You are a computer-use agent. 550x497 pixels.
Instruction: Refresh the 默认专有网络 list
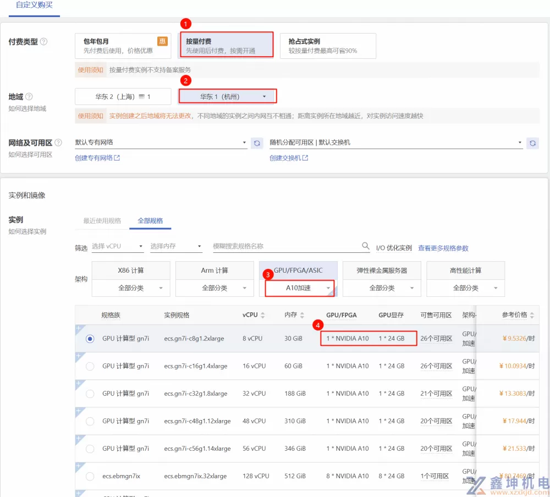(257, 143)
